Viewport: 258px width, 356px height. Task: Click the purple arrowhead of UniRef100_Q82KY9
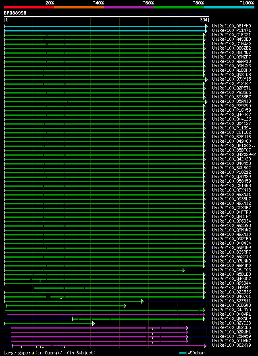(x=205, y=346)
